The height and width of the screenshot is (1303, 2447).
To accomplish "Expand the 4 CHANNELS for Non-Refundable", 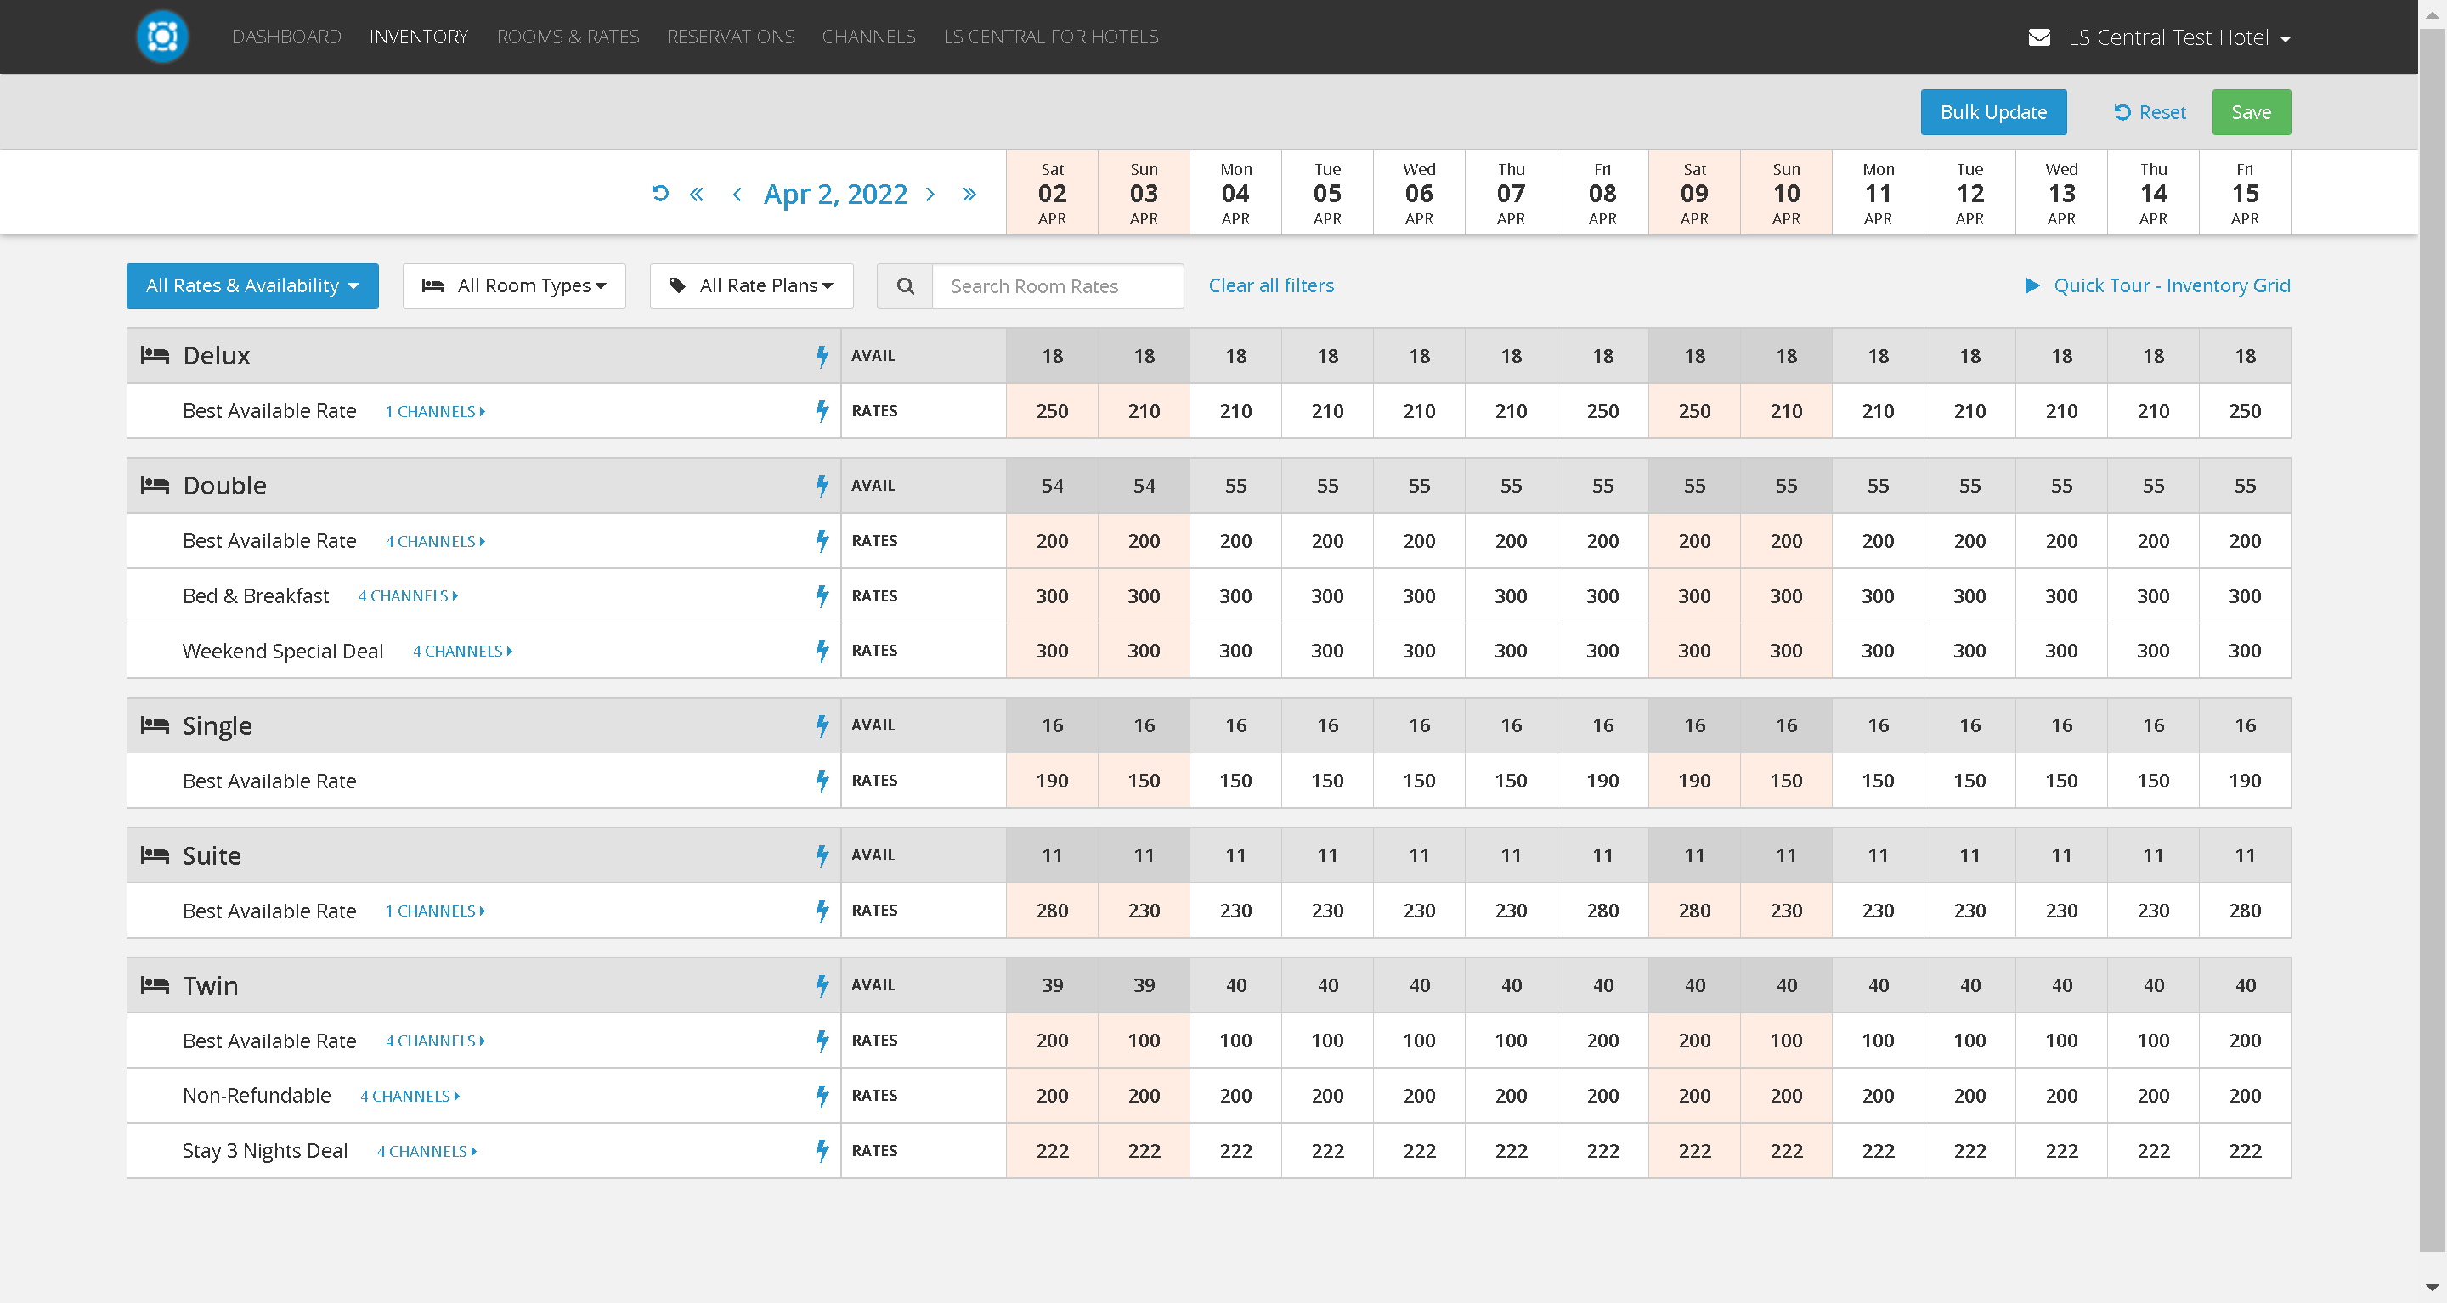I will tap(410, 1096).
